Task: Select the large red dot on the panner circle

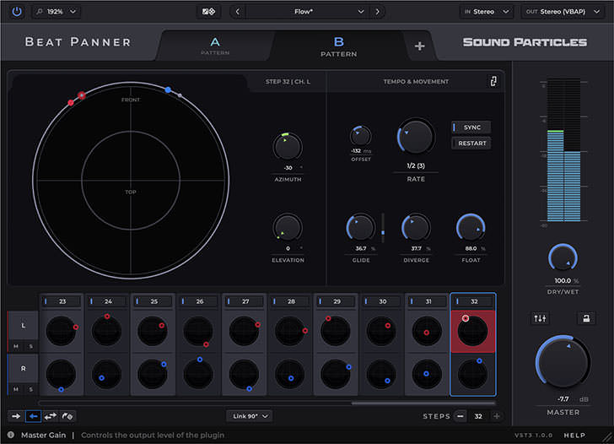Action: click(x=82, y=95)
